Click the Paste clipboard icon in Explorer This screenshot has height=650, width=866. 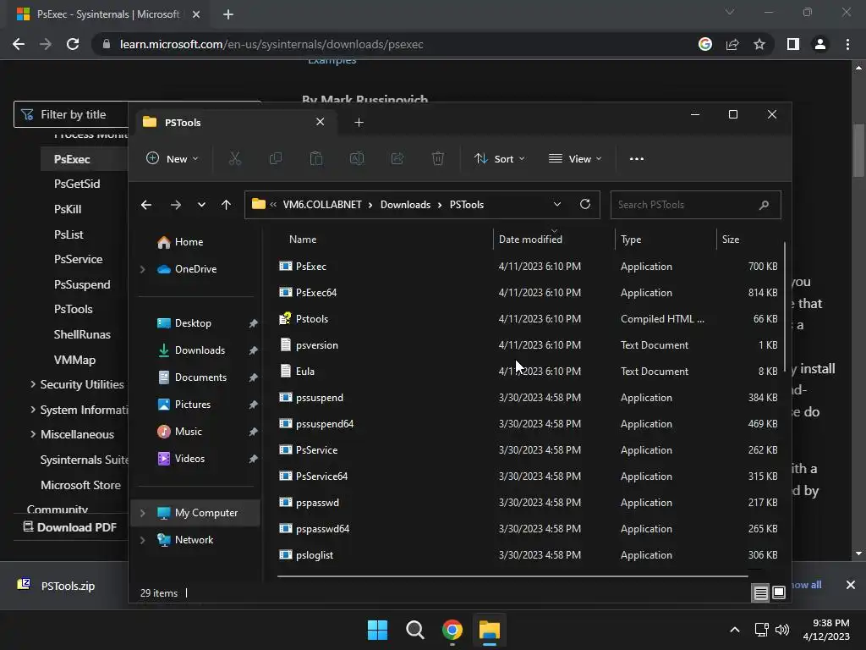point(316,158)
